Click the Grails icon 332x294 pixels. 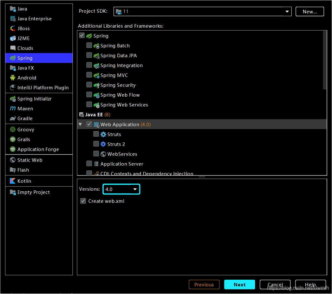13,140
